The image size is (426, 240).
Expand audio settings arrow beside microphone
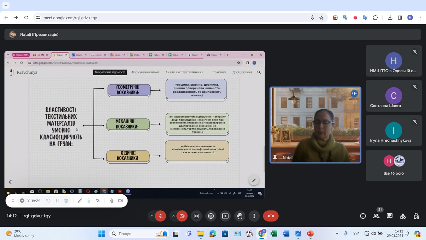coord(152,216)
